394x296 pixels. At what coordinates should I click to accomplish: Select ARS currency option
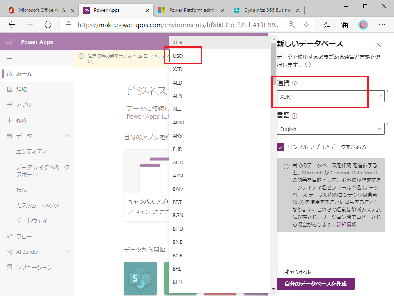pos(220,136)
